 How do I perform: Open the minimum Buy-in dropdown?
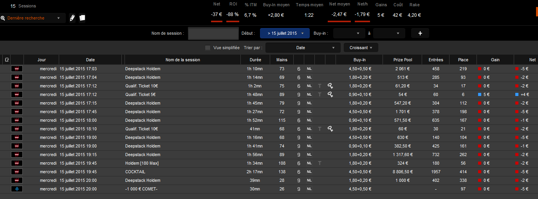(x=349, y=33)
